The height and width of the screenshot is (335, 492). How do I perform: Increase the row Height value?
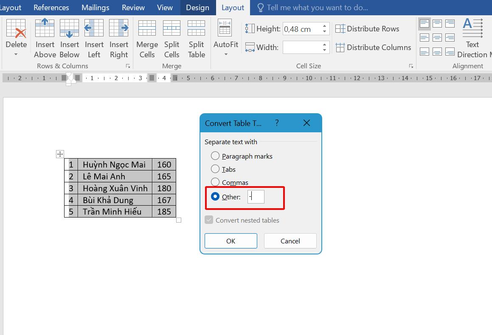coord(324,26)
